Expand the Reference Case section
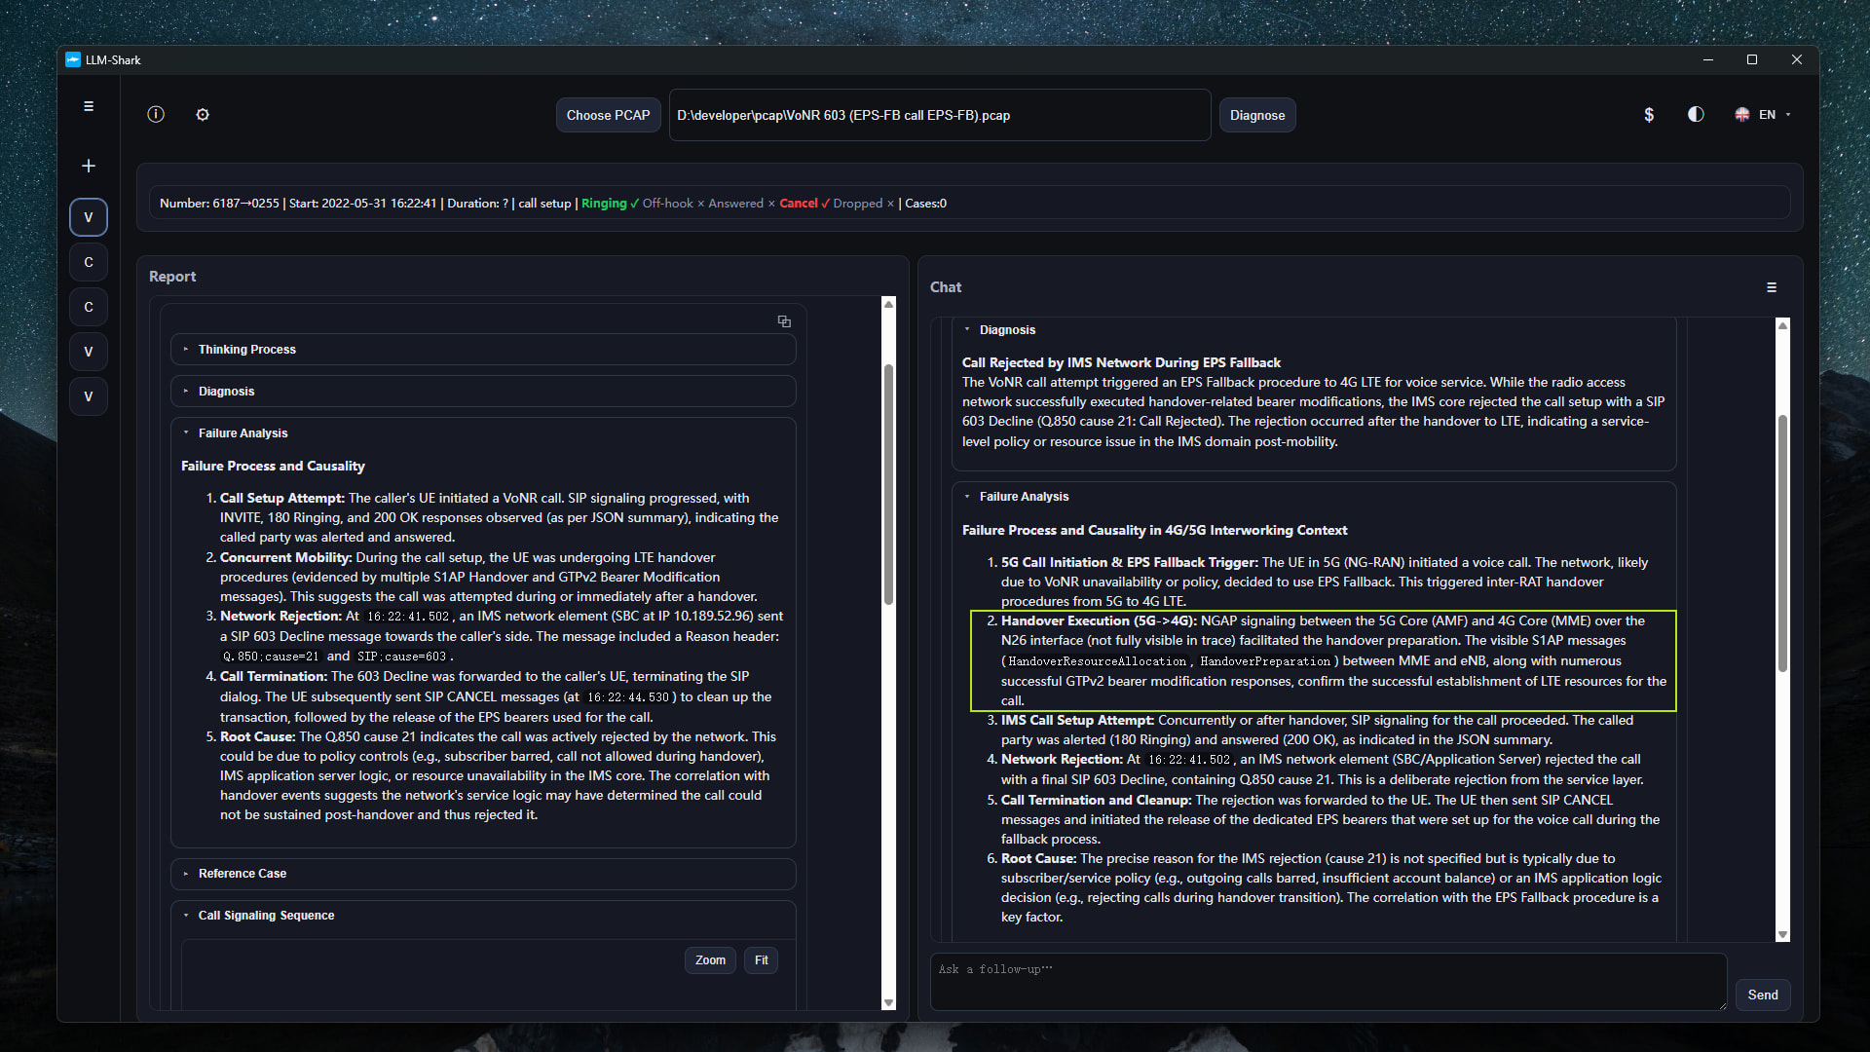This screenshot has height=1052, width=1870. click(243, 874)
